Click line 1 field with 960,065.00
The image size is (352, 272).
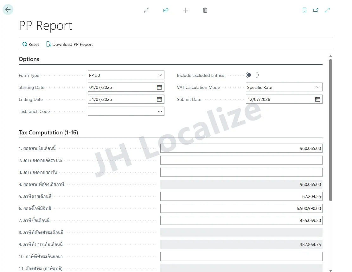coord(241,148)
